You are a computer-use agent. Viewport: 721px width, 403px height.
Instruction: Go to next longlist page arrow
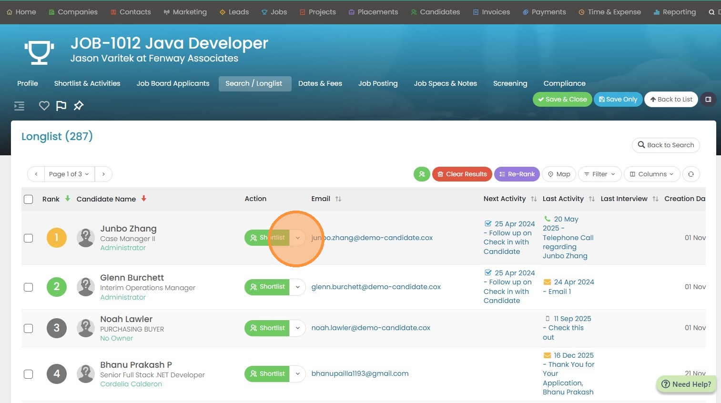tap(103, 174)
